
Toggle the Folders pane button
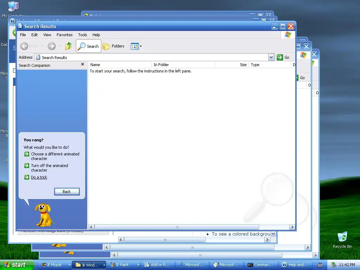click(x=114, y=46)
